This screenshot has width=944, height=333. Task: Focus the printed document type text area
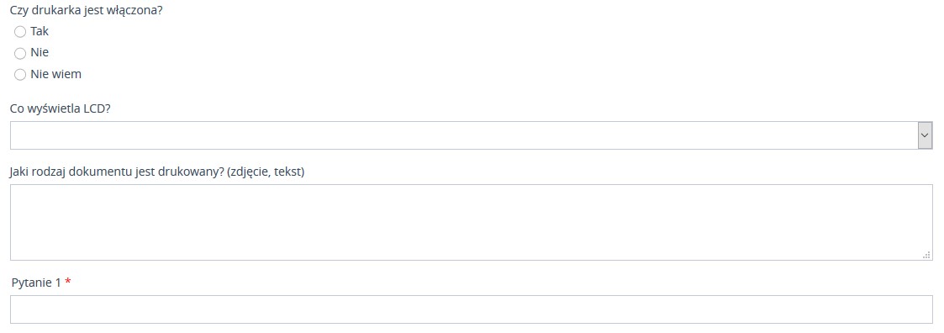coord(472,222)
